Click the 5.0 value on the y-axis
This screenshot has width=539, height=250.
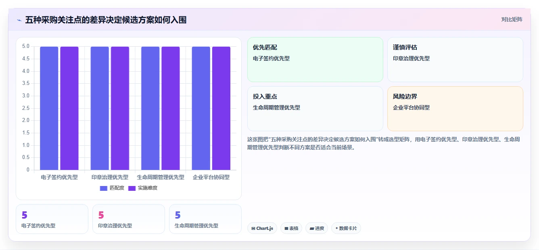(x=26, y=46)
